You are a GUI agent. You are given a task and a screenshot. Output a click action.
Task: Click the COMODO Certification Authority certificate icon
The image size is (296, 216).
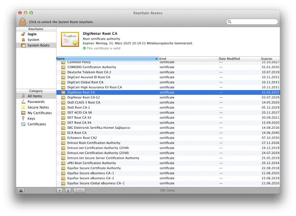(63, 67)
